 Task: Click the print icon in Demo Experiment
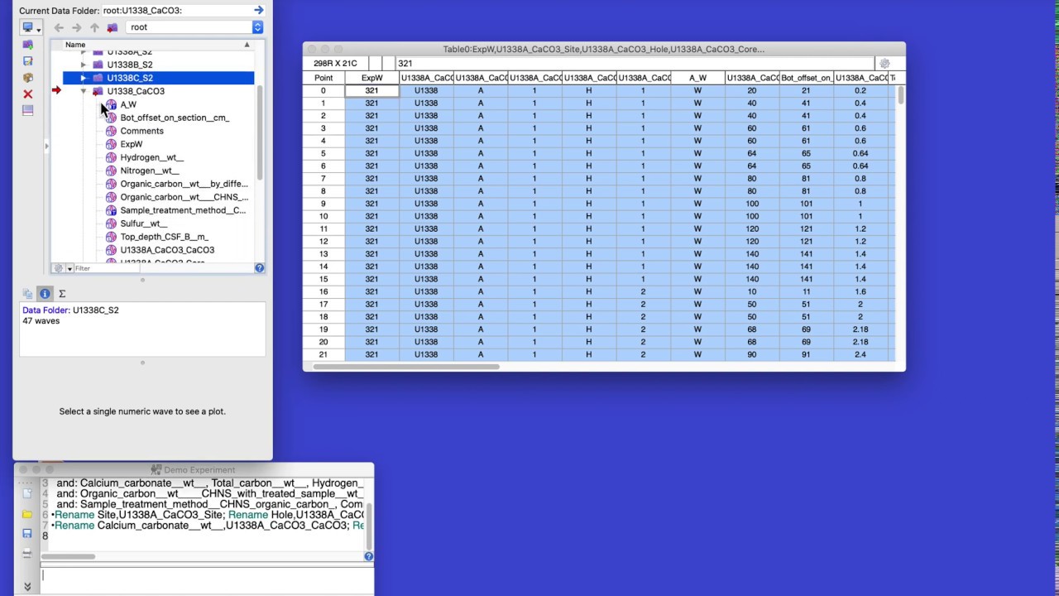click(27, 554)
